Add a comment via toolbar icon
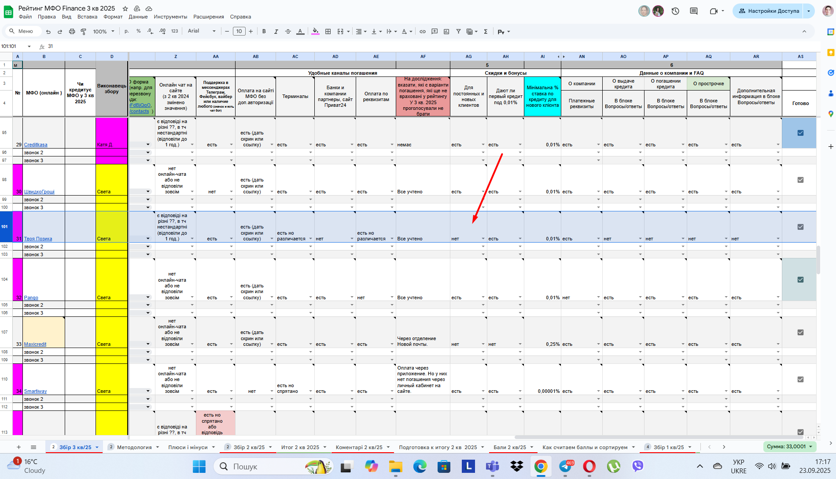836x479 pixels. [435, 32]
